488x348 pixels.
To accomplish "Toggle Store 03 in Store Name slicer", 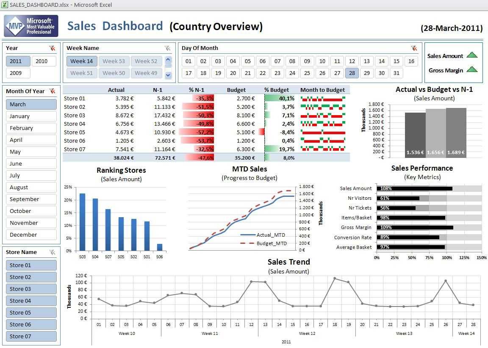I will [31, 289].
